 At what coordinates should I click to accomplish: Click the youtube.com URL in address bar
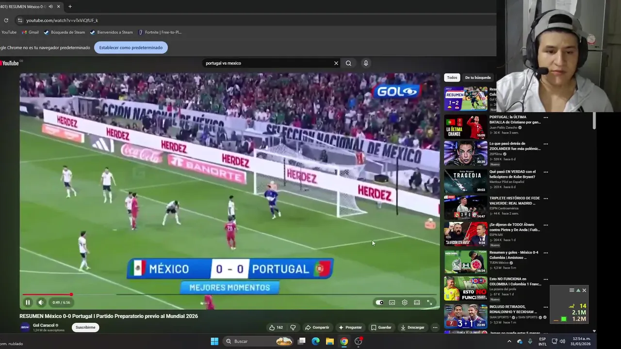click(62, 20)
